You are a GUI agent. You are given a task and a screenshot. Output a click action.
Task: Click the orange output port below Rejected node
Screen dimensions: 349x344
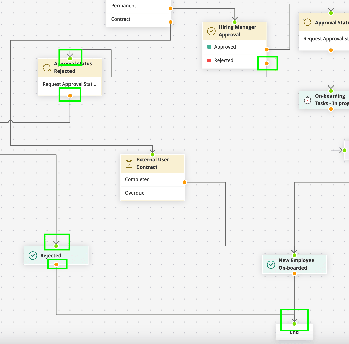tap(56, 265)
